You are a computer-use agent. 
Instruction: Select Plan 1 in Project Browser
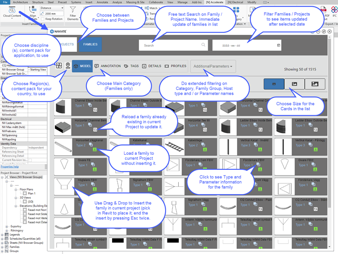(x=31, y=194)
